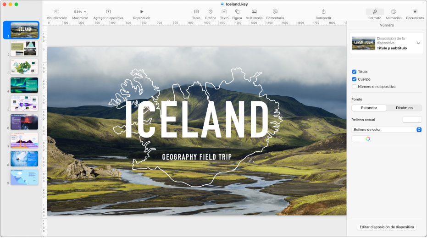Insert a chart with Gráfica icon
The image size is (427, 238).
(x=211, y=12)
